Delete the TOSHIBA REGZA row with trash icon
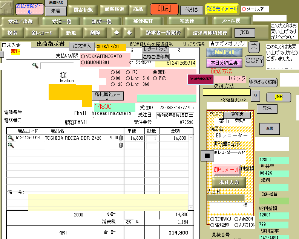299x239 pixels. (x=121, y=138)
